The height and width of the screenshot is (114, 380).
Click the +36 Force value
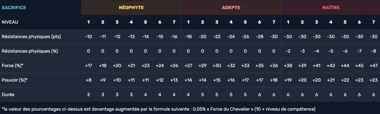point(274,66)
